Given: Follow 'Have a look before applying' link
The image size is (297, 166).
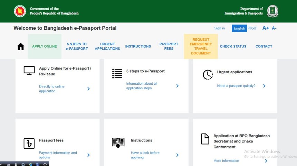Looking at the screenshot, I should point(145,155).
